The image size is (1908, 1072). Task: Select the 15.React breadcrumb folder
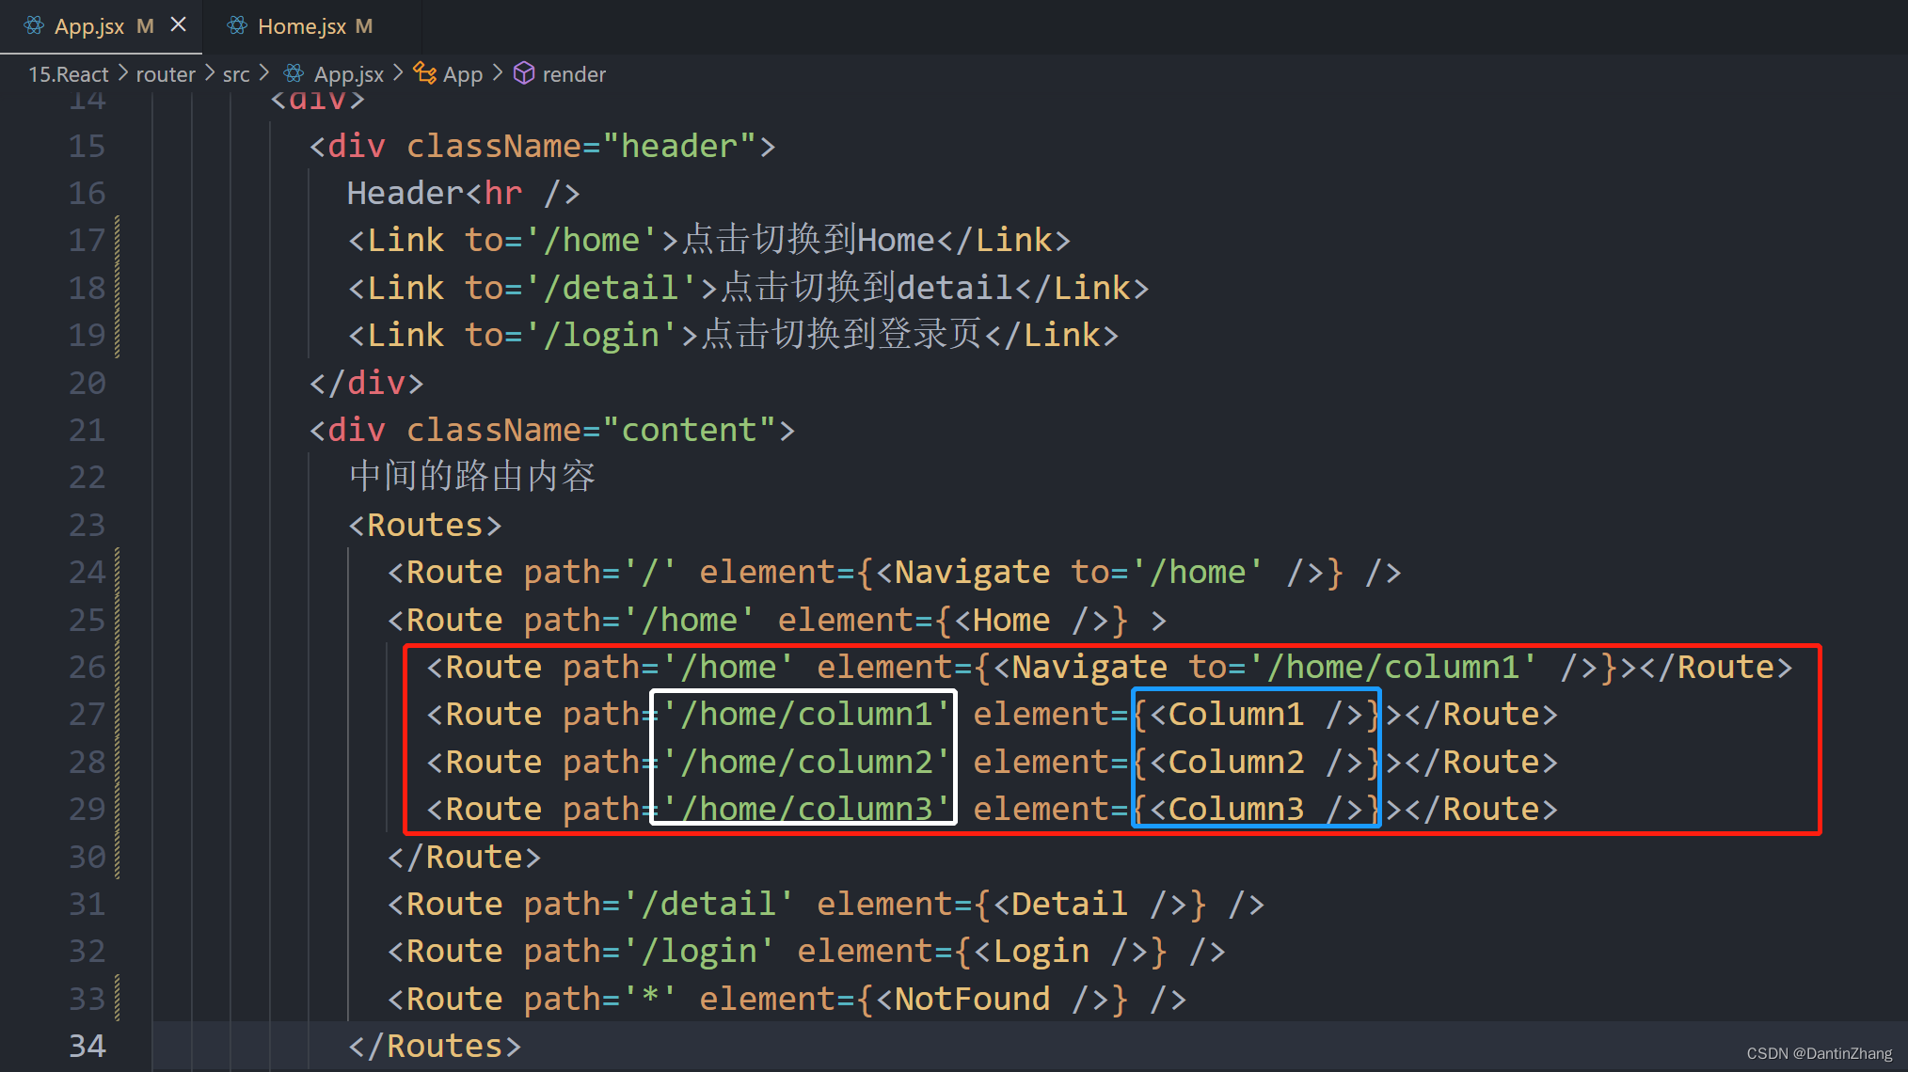coord(68,74)
